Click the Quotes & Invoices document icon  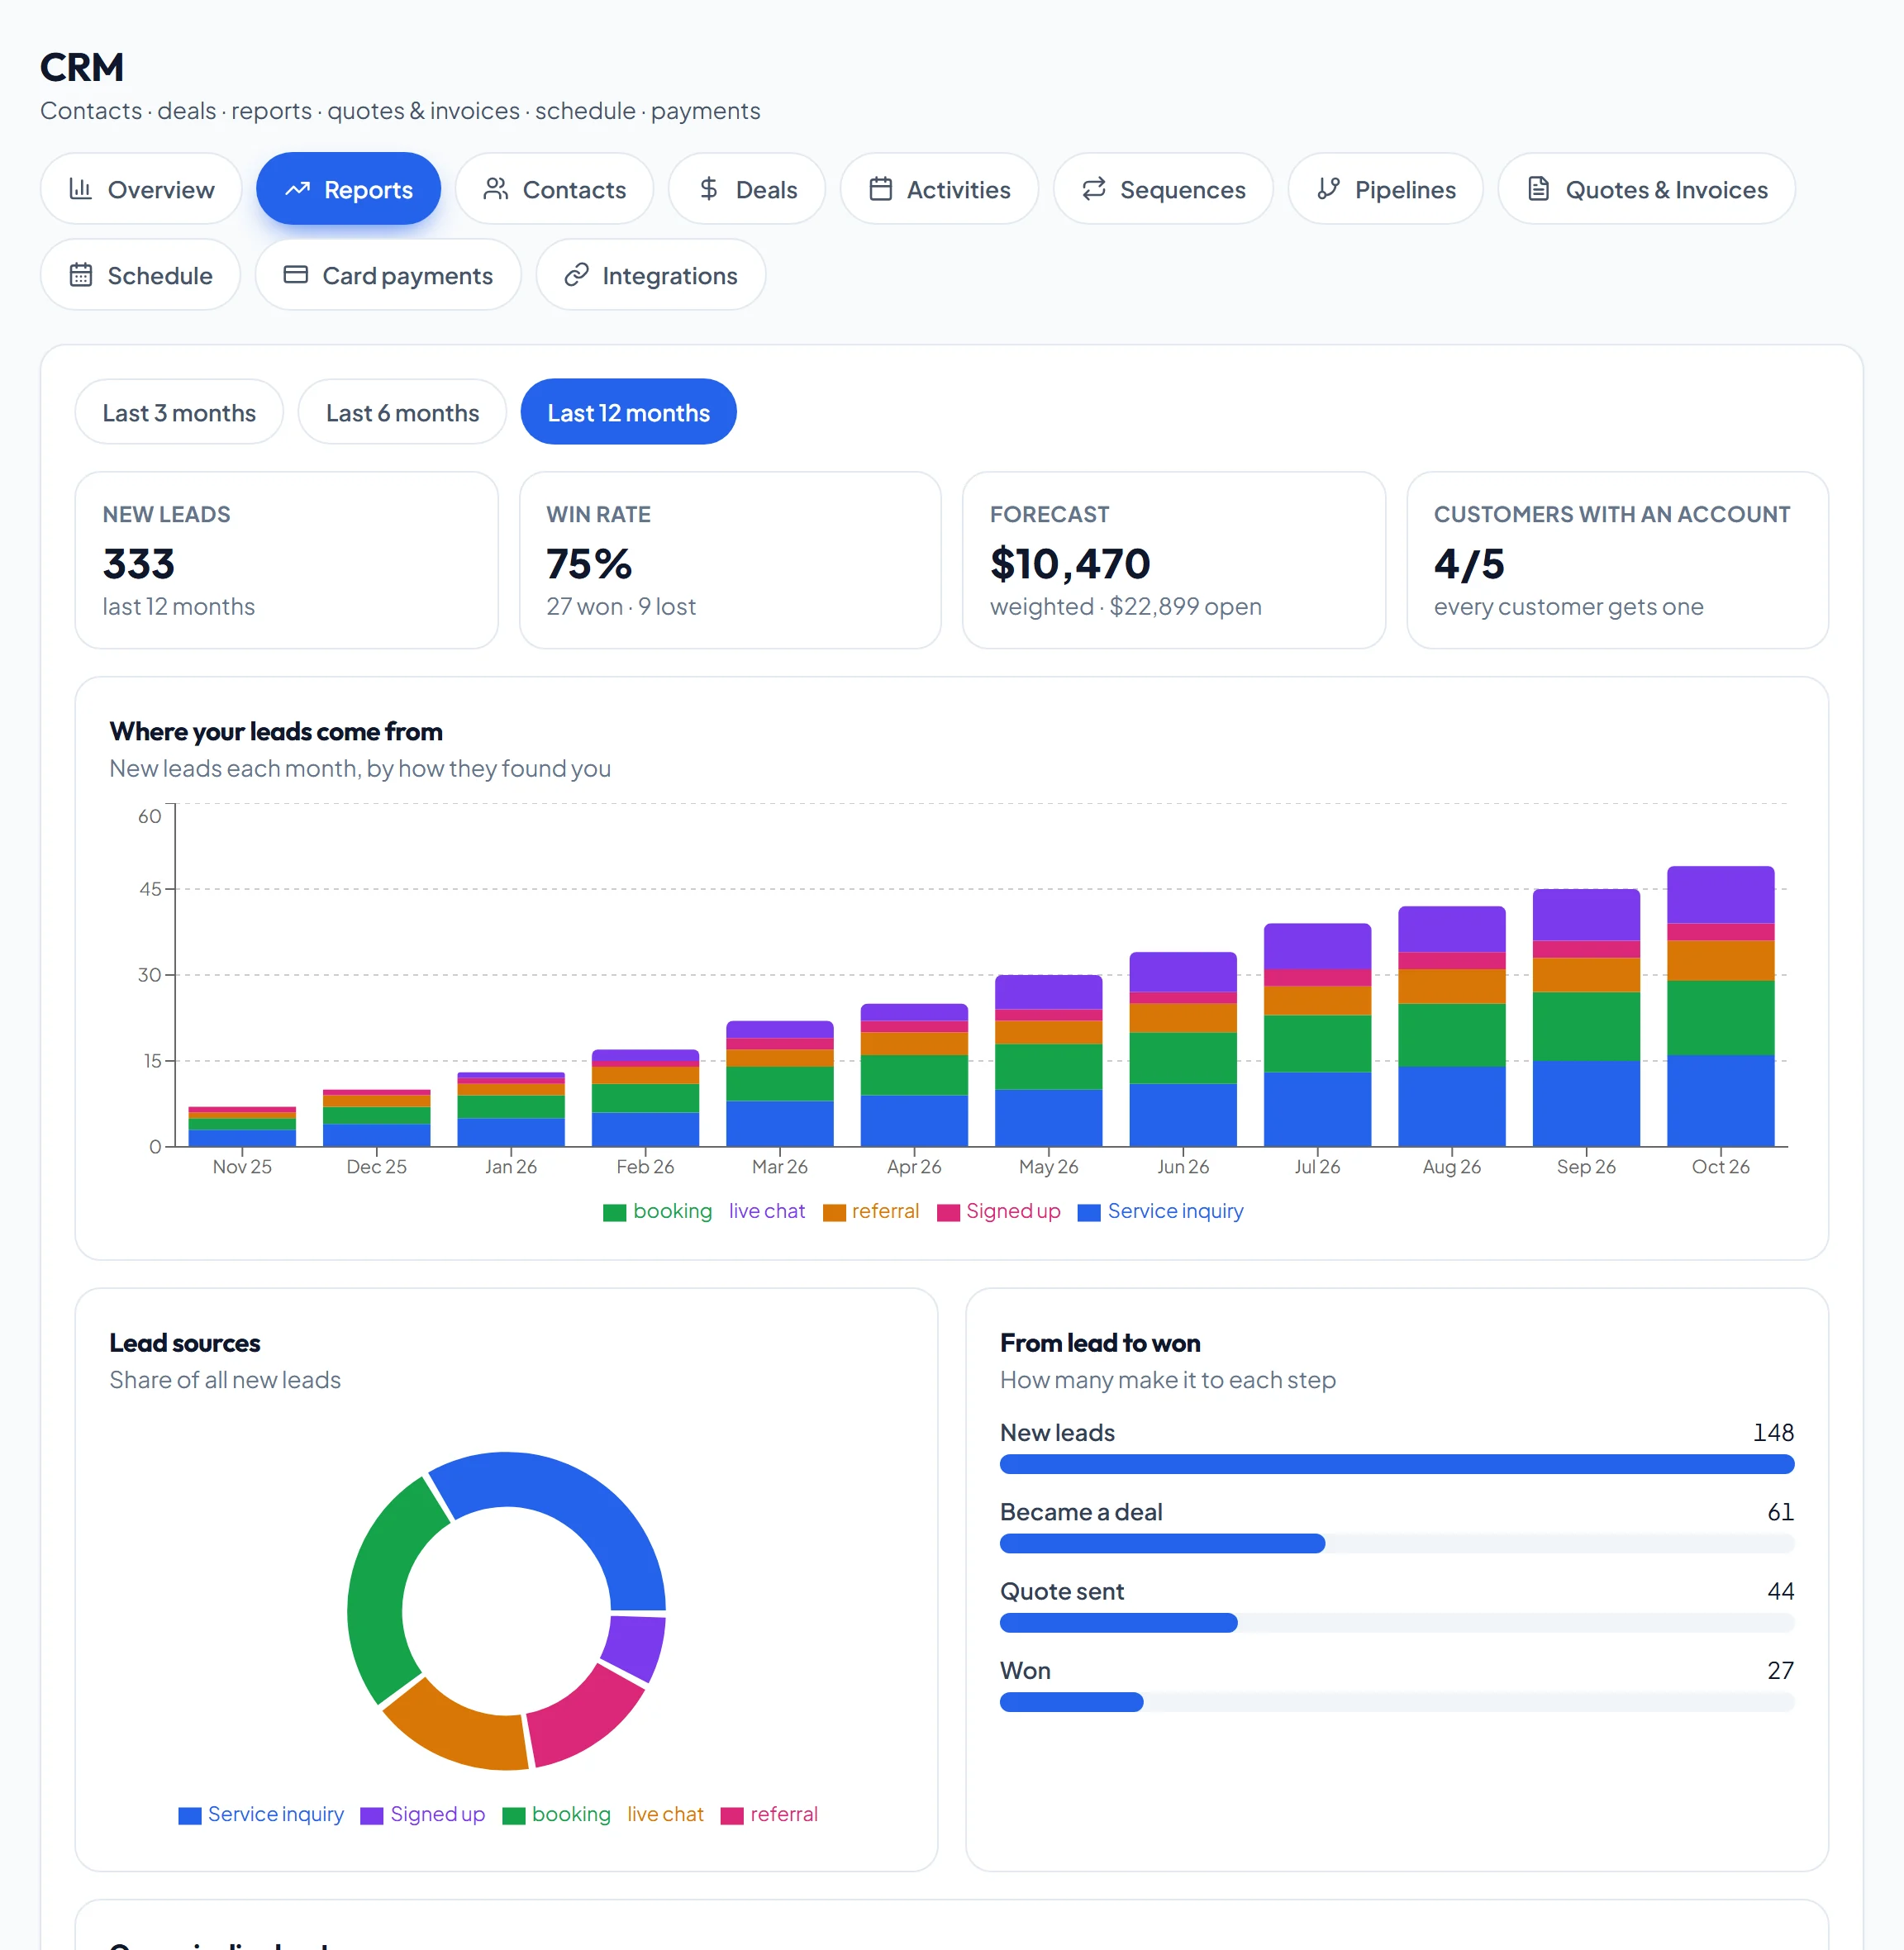(x=1539, y=189)
